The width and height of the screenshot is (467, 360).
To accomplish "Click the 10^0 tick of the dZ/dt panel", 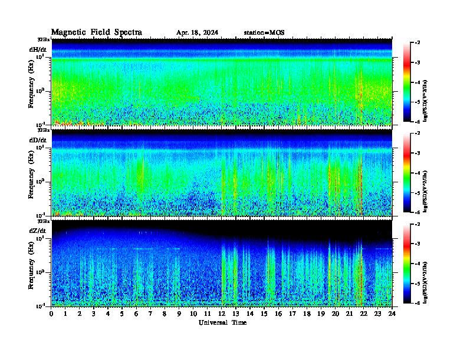I will click(40, 272).
